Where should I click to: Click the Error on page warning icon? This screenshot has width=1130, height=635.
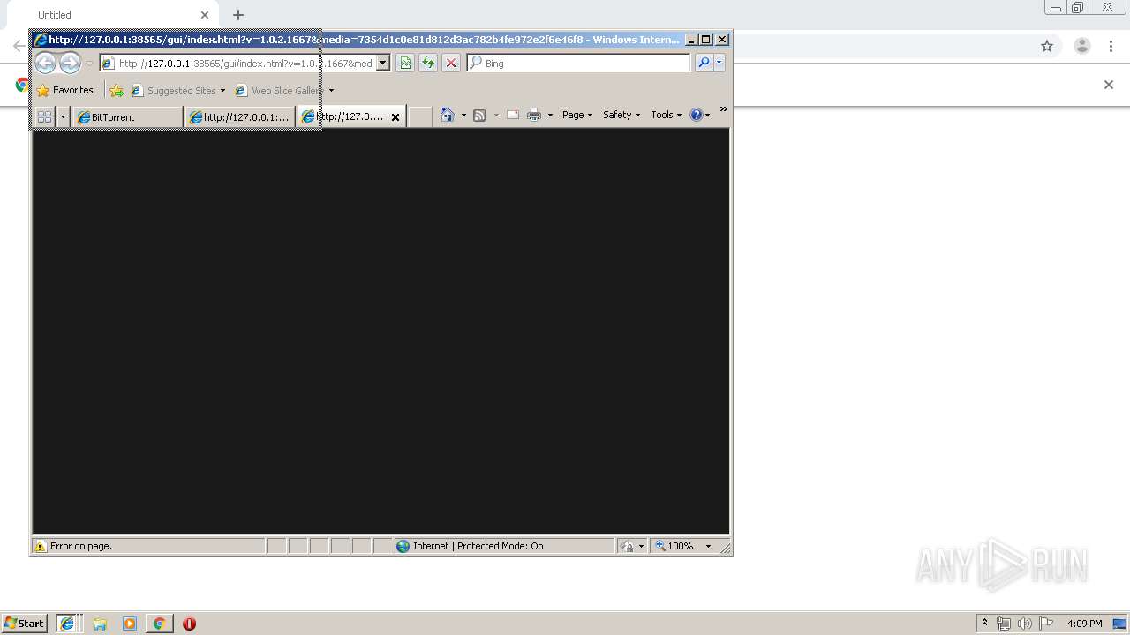point(40,546)
